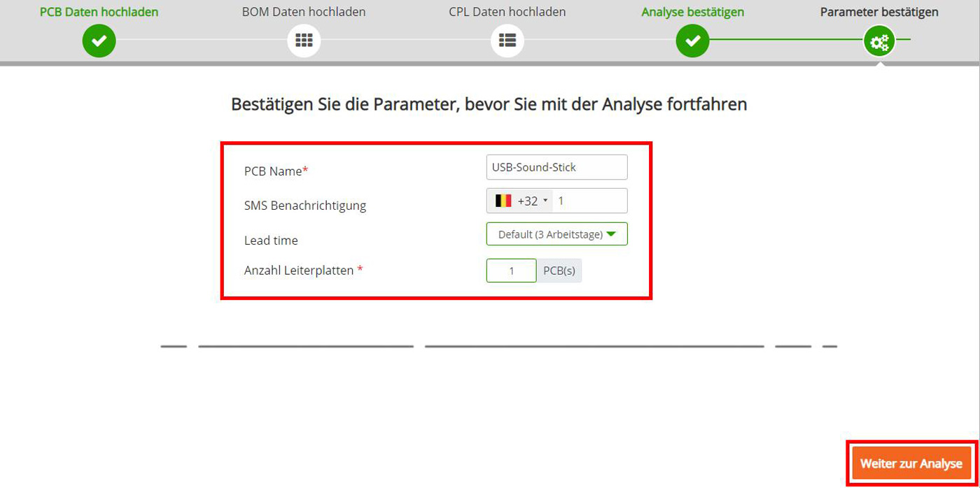Screen dimensions: 980x488
Task: Click the Analyse bestätigen checkmark icon
Action: pyautogui.click(x=692, y=41)
